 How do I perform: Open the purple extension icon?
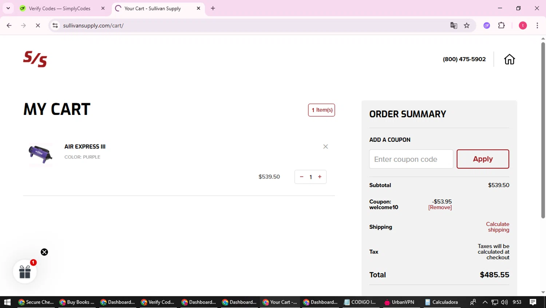click(x=487, y=25)
